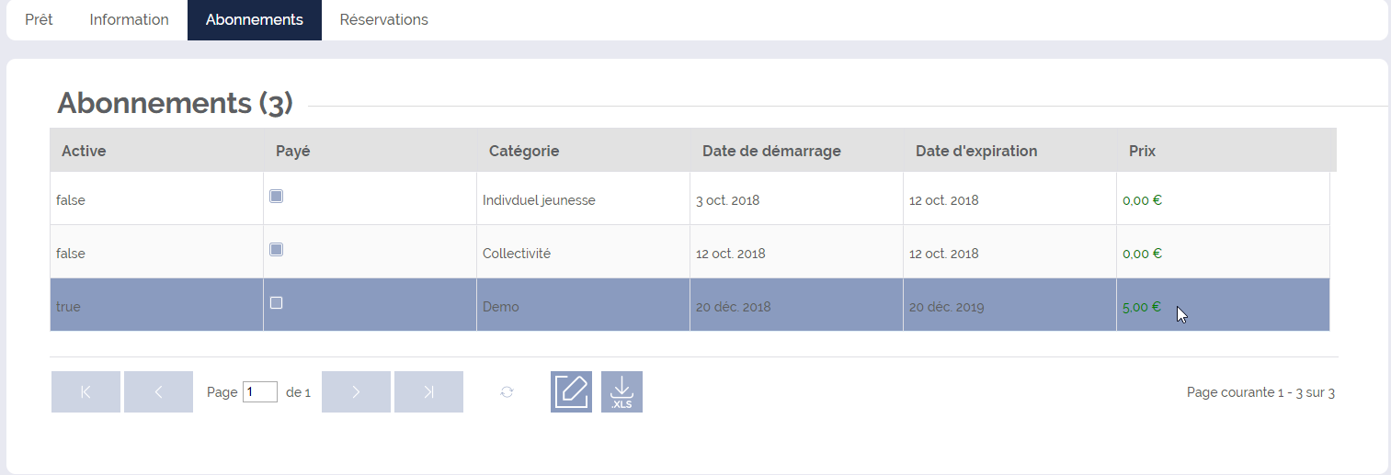Click the page number input field

(260, 392)
